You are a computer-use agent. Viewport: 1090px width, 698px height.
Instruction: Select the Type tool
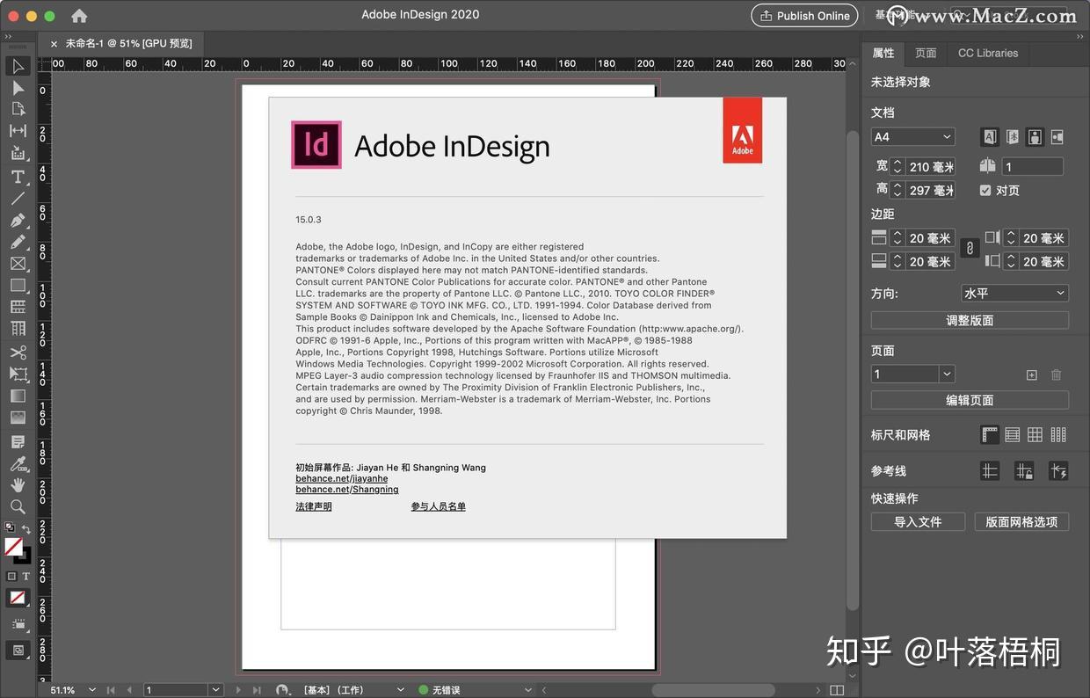coord(18,177)
